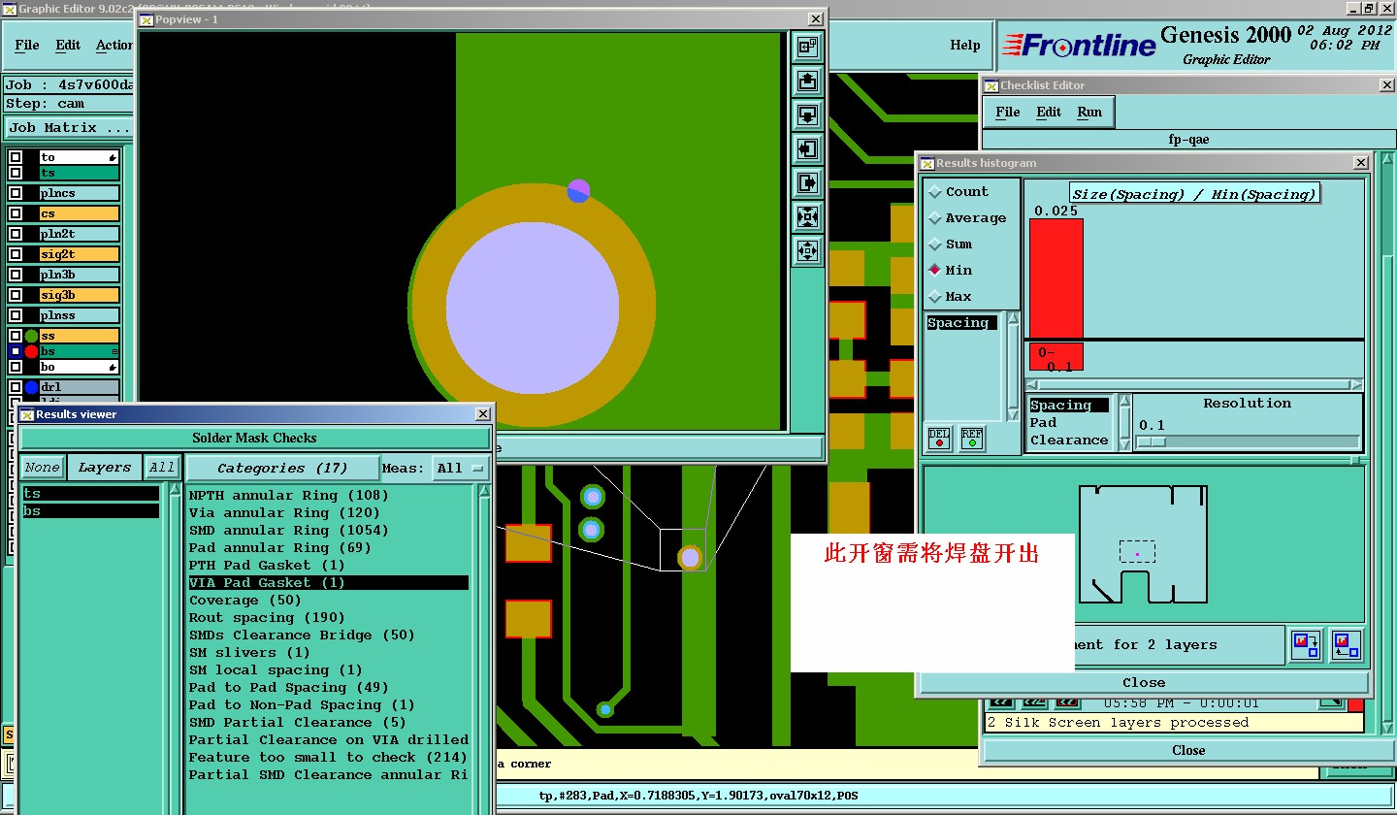Select the Average radio option
1397x815 pixels.
pos(935,218)
